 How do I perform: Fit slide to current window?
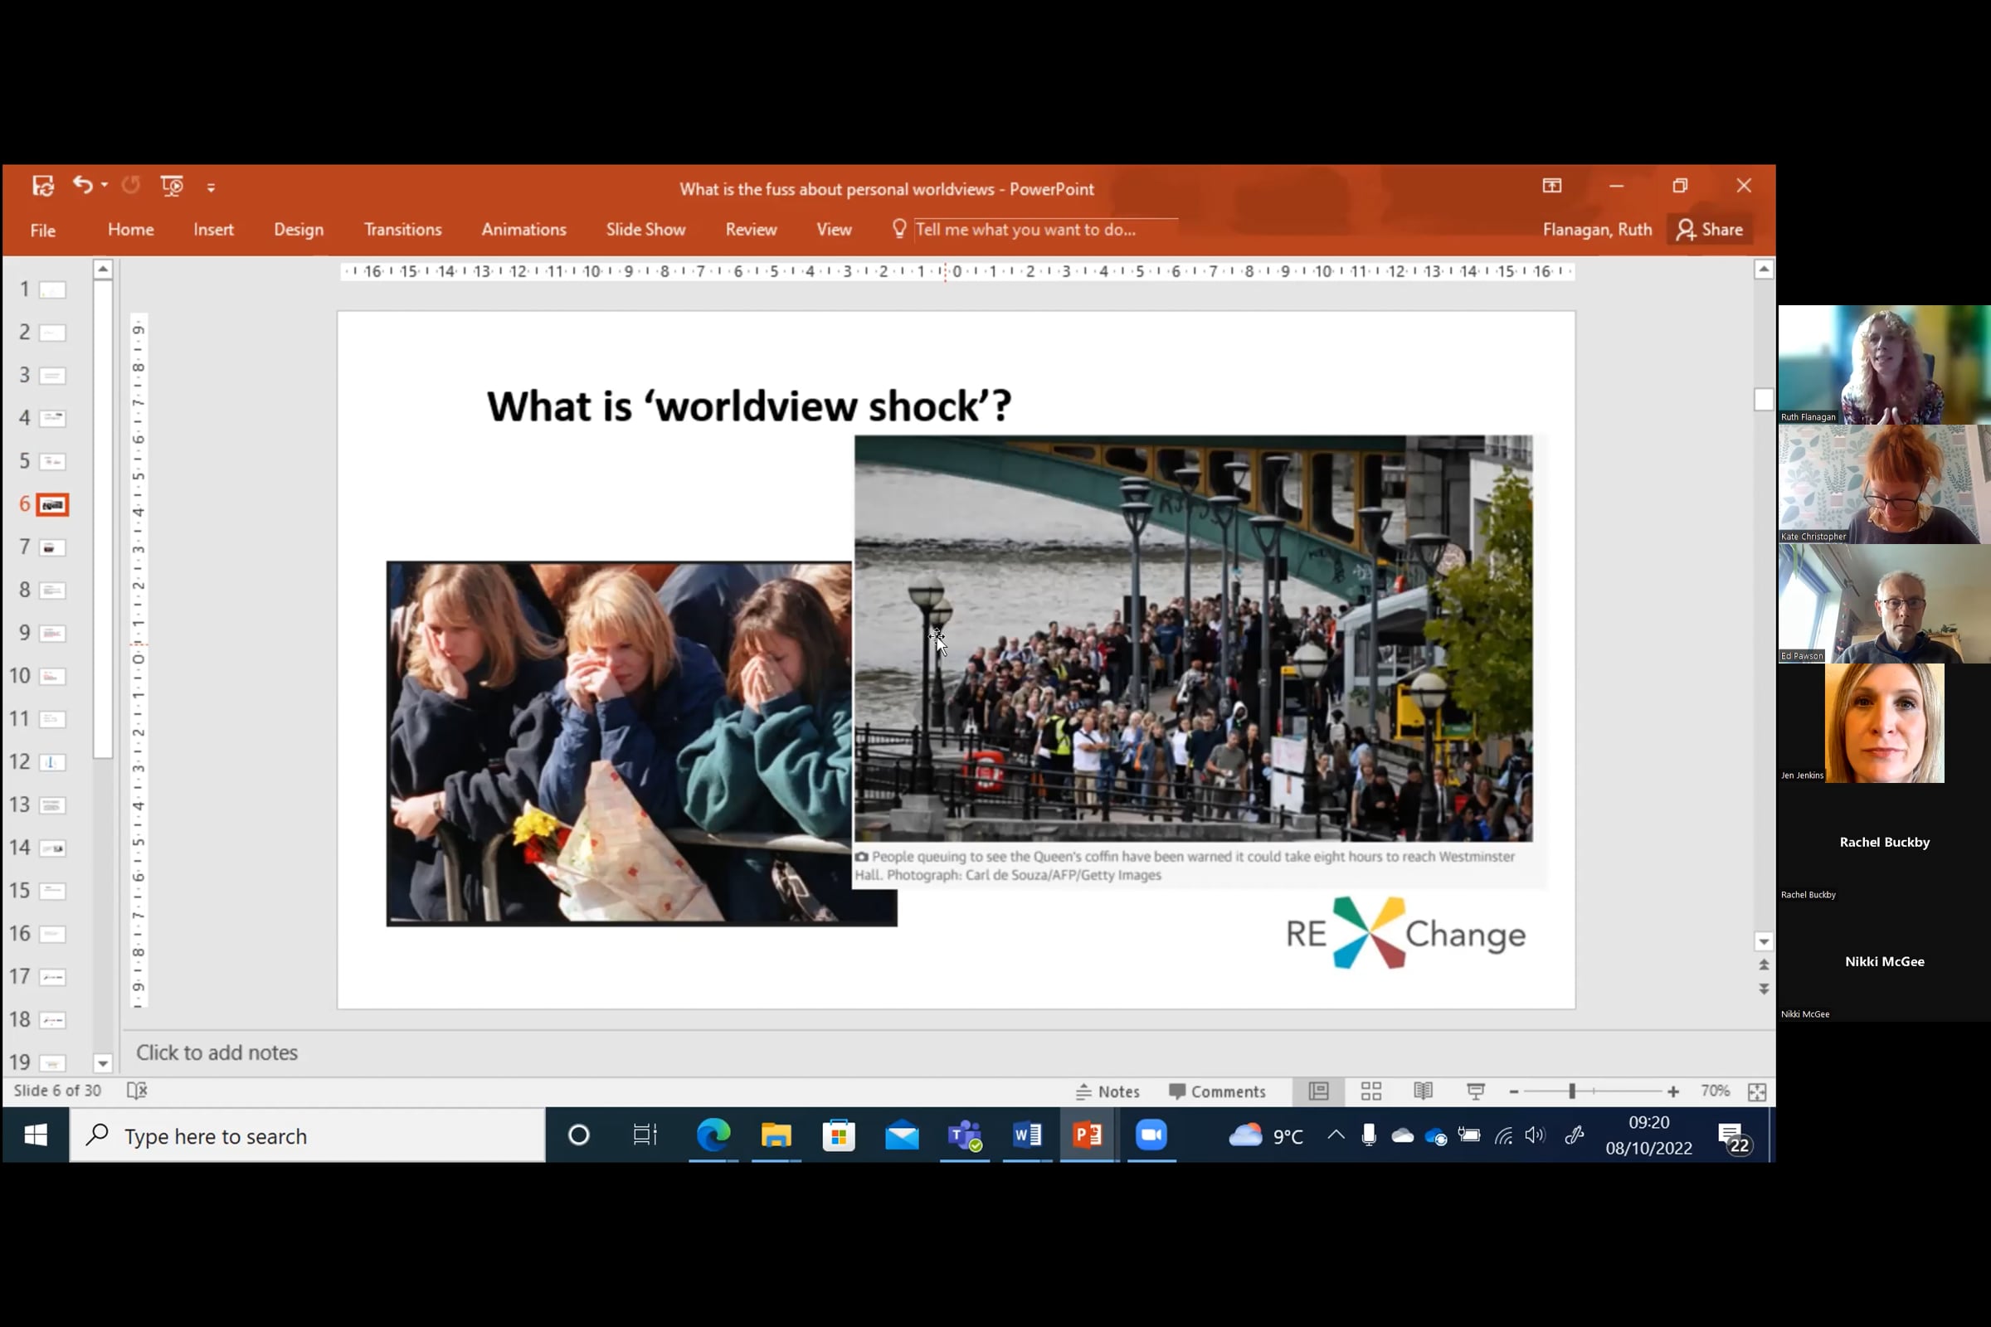[1756, 1091]
